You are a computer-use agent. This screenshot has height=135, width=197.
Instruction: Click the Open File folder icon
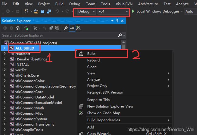pyautogui.click(x=36, y=12)
